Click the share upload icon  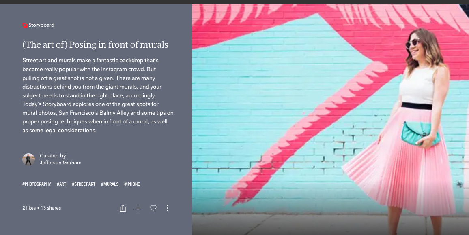coord(123,208)
